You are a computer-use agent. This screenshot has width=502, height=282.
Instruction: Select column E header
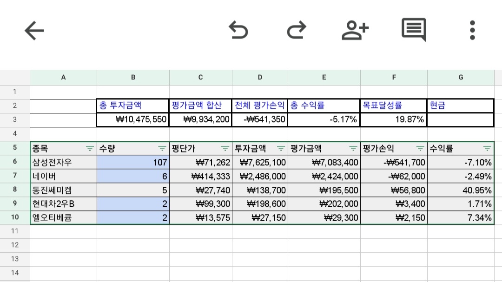point(324,78)
